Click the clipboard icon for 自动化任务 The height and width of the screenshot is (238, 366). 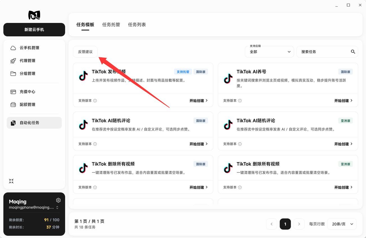pyautogui.click(x=13, y=123)
